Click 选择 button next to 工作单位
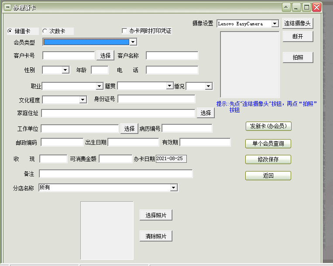Screen dimensions: 333x266 click(x=129, y=129)
